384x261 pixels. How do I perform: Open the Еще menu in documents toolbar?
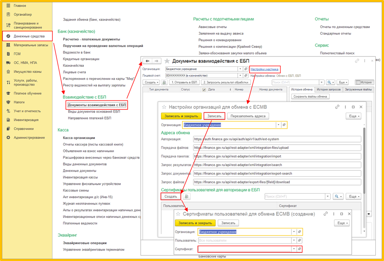pyautogui.click(x=343, y=82)
